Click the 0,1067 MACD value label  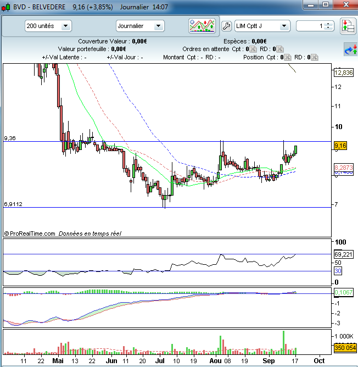coord(344,292)
